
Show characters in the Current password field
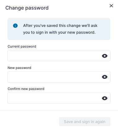(105, 56)
